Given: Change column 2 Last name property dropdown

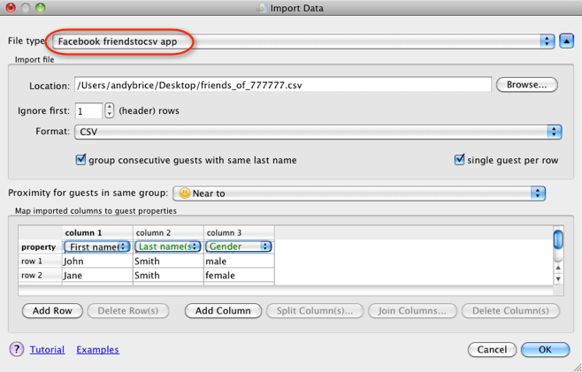Looking at the screenshot, I should coord(167,247).
